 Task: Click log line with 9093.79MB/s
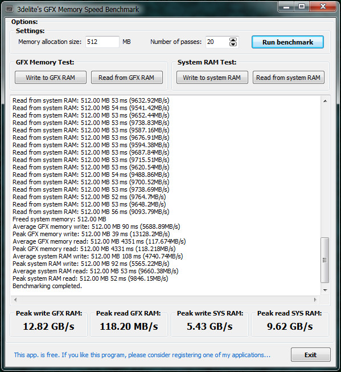91,212
